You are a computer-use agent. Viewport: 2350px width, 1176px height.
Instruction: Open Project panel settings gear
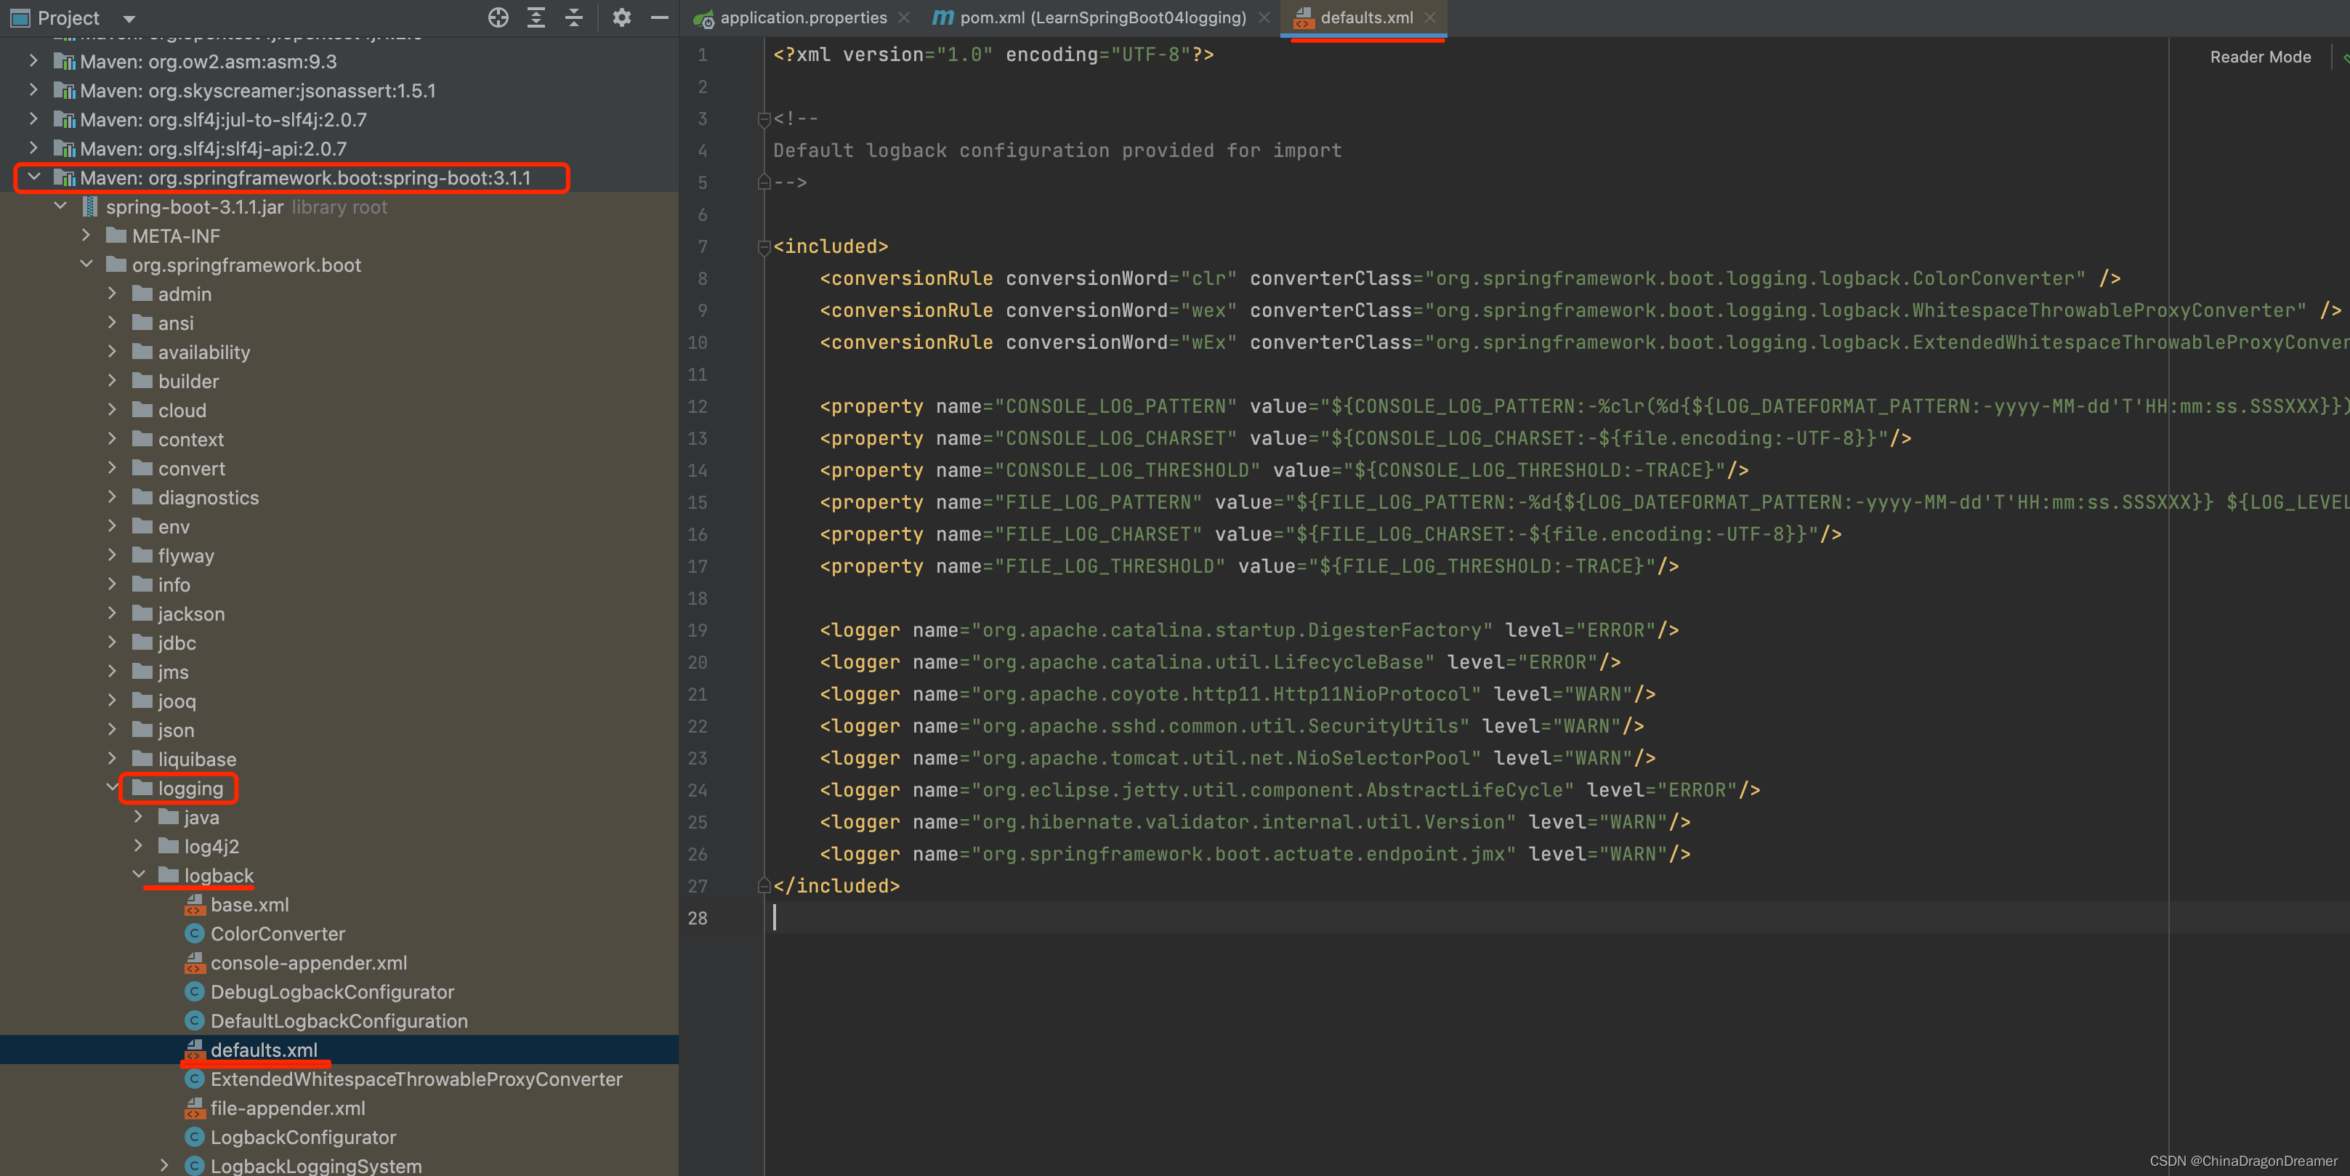click(621, 17)
